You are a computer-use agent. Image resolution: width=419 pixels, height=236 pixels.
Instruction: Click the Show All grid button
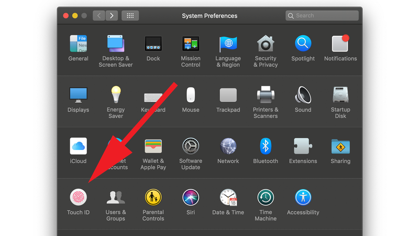130,16
